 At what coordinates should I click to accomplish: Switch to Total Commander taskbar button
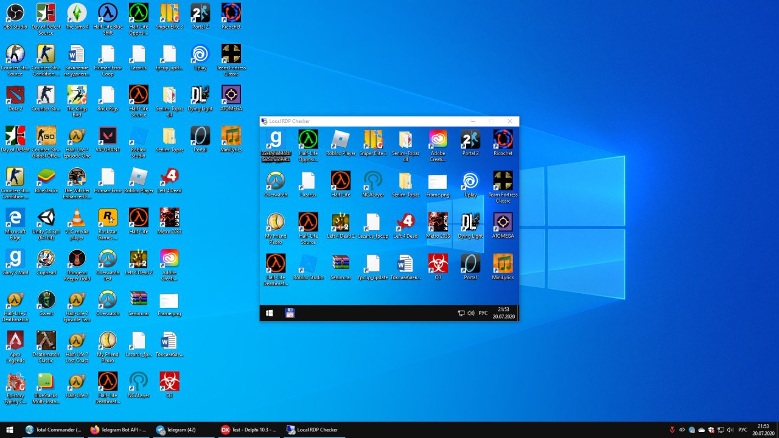[x=54, y=429]
